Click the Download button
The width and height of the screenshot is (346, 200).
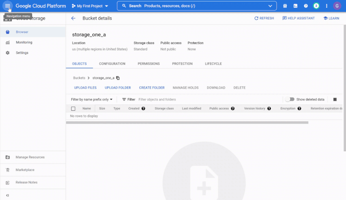pos(216,88)
